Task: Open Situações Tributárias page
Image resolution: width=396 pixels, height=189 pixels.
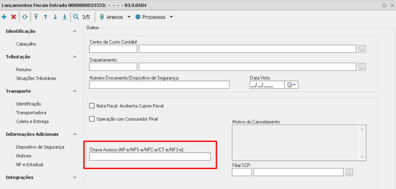Action: 36,78
